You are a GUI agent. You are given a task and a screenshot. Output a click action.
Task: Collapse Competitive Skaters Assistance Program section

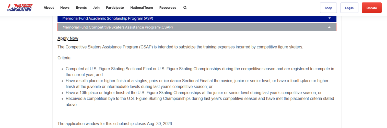(x=197, y=27)
